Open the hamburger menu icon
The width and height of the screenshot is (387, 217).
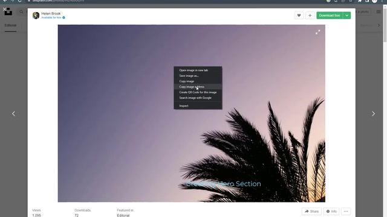pyautogui.click(x=379, y=11)
